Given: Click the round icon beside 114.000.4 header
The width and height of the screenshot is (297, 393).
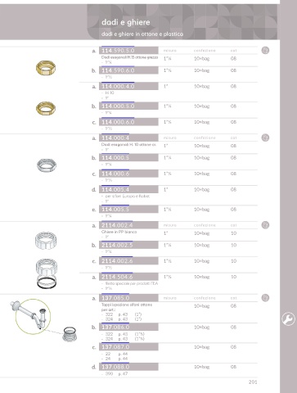Looking at the screenshot, I should tap(265, 138).
